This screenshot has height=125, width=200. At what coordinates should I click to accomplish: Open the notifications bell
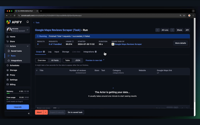pyautogui.click(x=28, y=22)
